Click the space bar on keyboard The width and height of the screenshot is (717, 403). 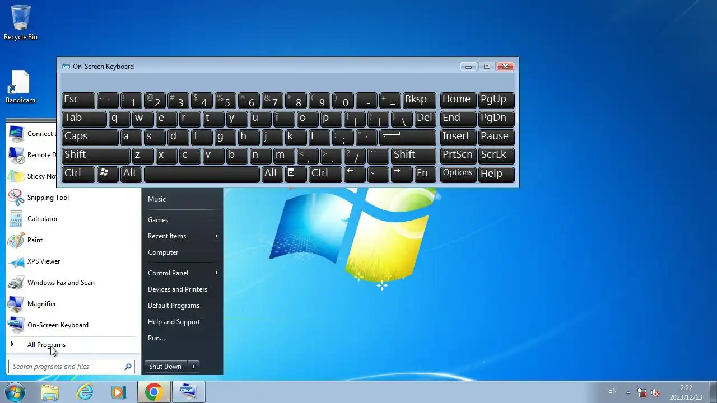pyautogui.click(x=202, y=174)
